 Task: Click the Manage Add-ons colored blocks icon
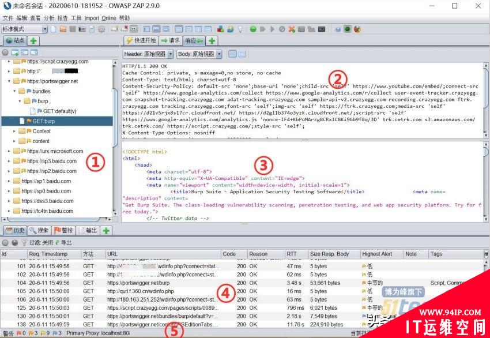pyautogui.click(x=221, y=29)
